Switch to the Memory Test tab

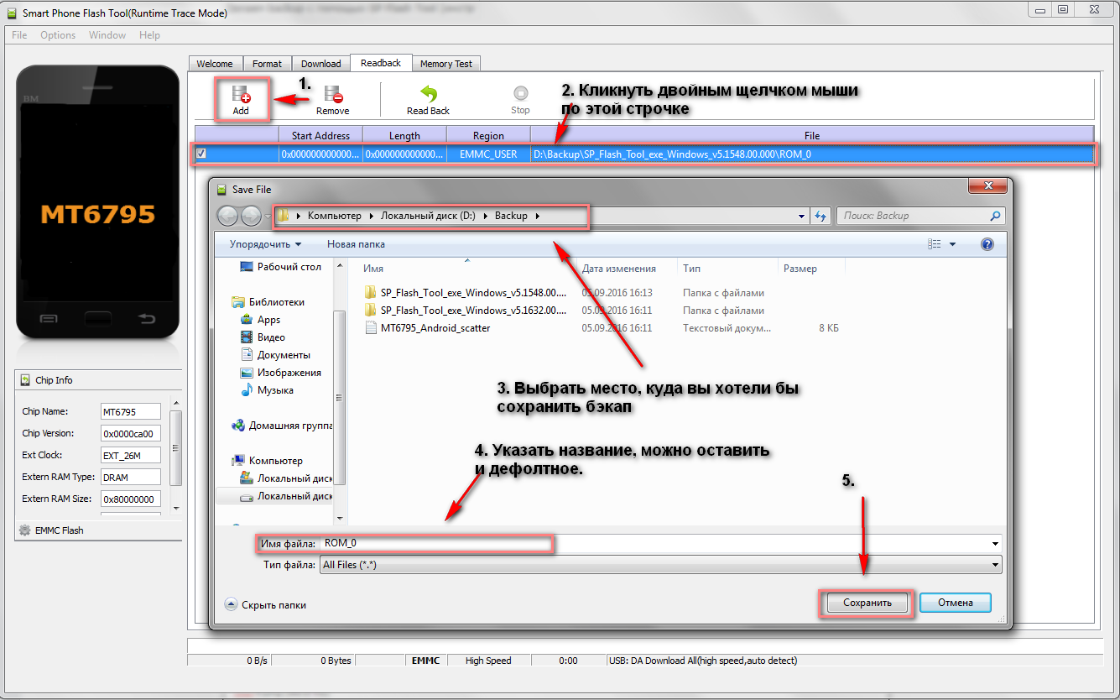tap(445, 64)
